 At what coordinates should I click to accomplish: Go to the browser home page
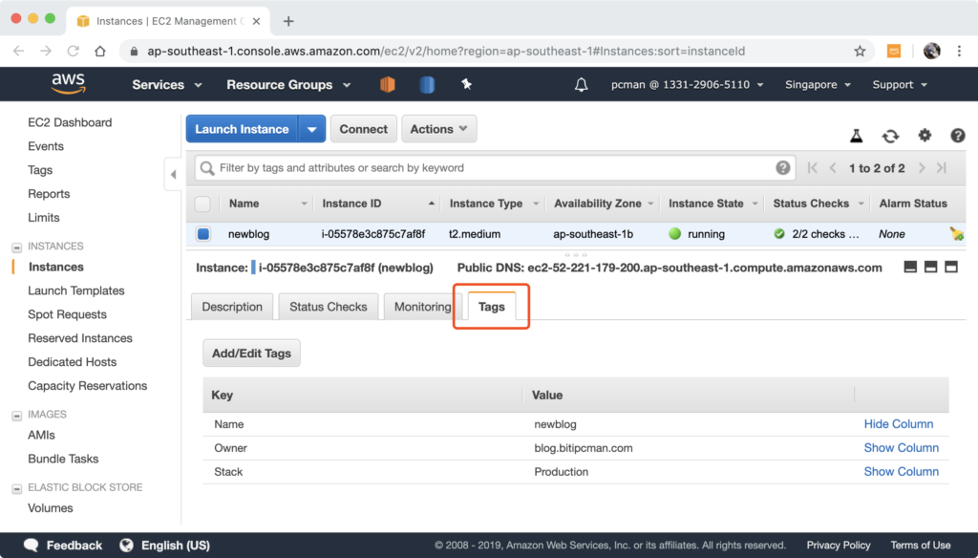click(x=99, y=52)
